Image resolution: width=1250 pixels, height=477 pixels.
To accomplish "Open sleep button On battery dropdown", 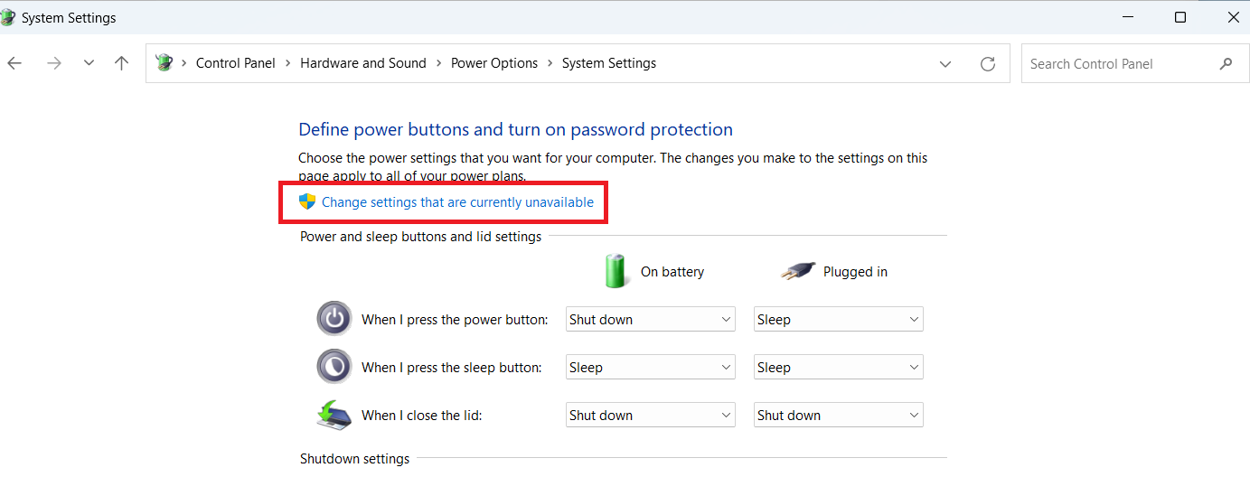I will tap(650, 368).
